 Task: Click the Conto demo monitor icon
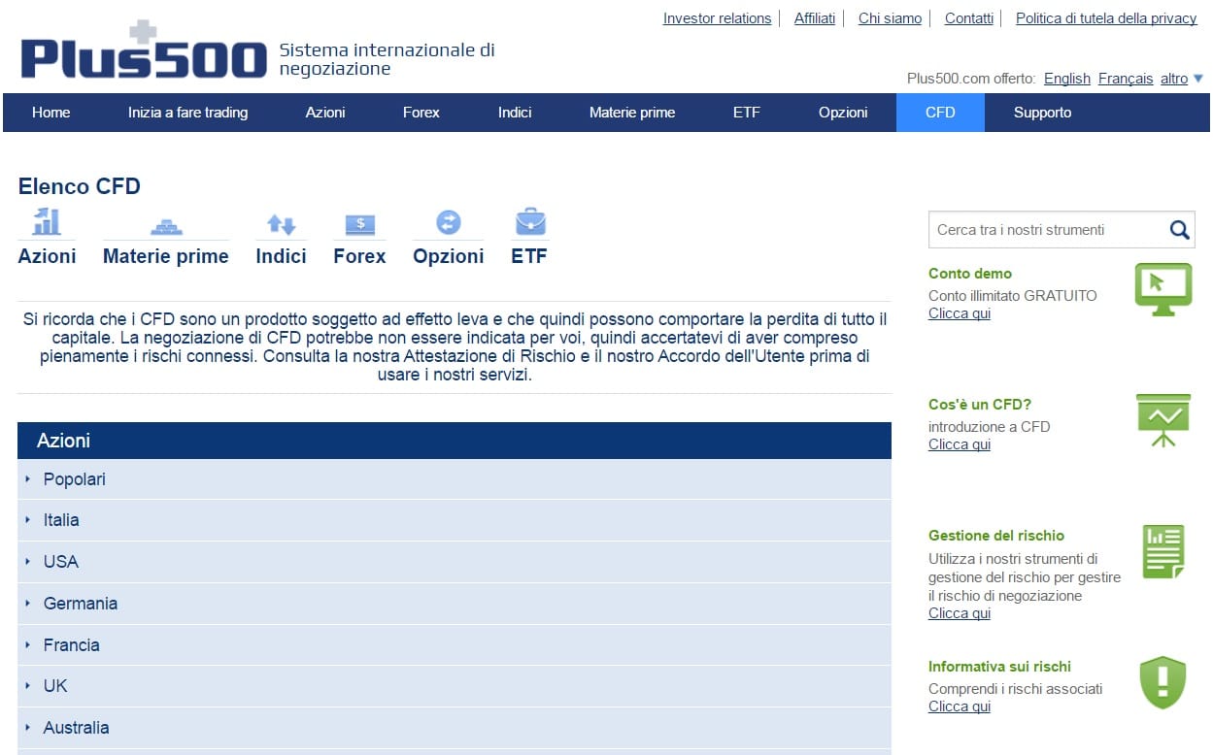point(1162,289)
